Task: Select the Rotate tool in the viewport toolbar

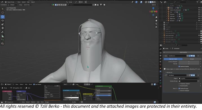Action: (x=3, y=21)
